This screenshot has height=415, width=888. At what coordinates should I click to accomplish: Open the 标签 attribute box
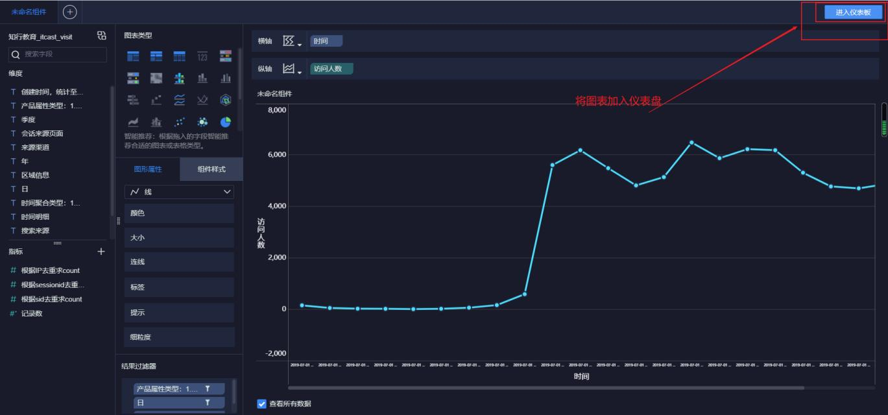(x=179, y=287)
